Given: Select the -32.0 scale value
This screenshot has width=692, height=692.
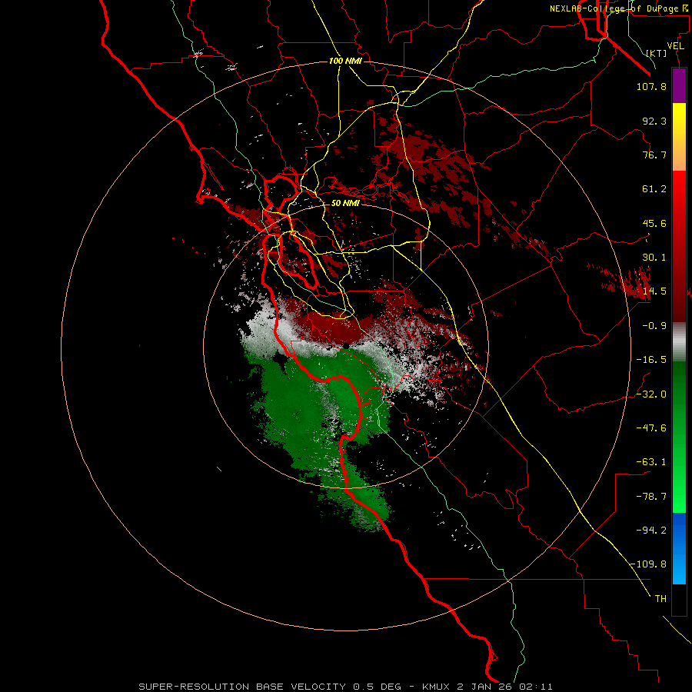Looking at the screenshot, I should pyautogui.click(x=651, y=394).
